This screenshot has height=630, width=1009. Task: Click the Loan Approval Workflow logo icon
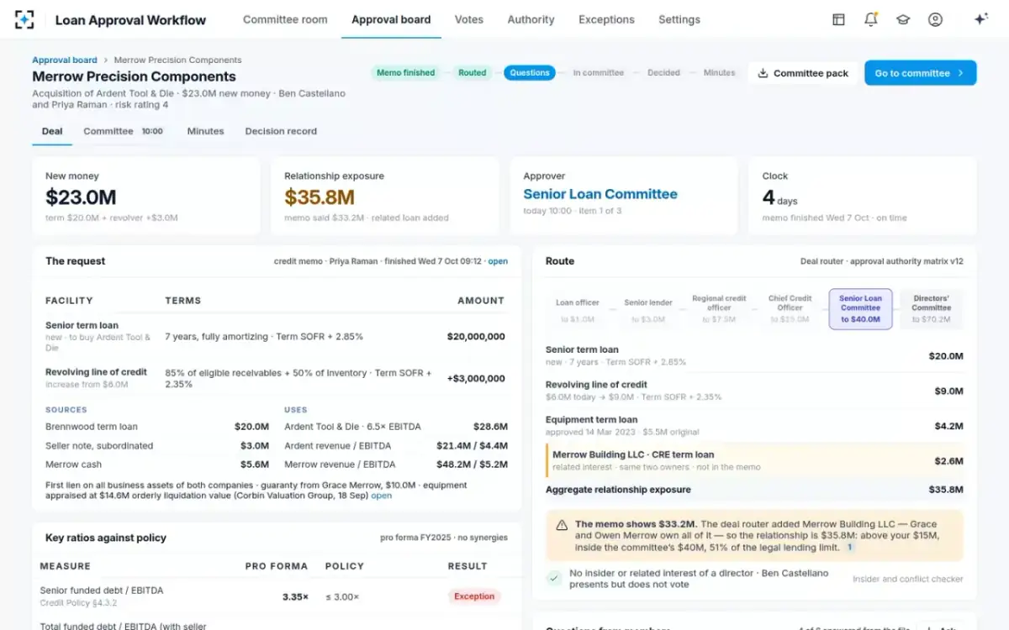point(25,19)
